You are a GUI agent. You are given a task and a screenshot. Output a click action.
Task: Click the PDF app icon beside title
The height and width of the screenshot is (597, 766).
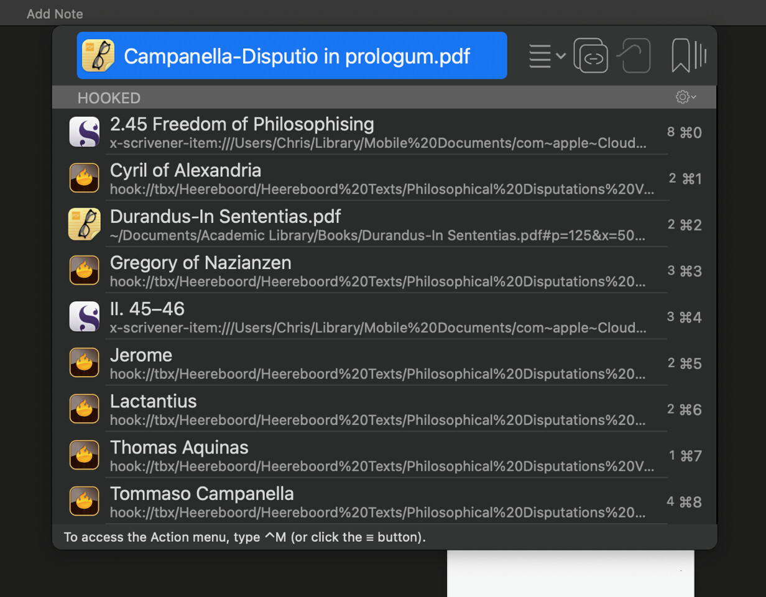coord(96,56)
